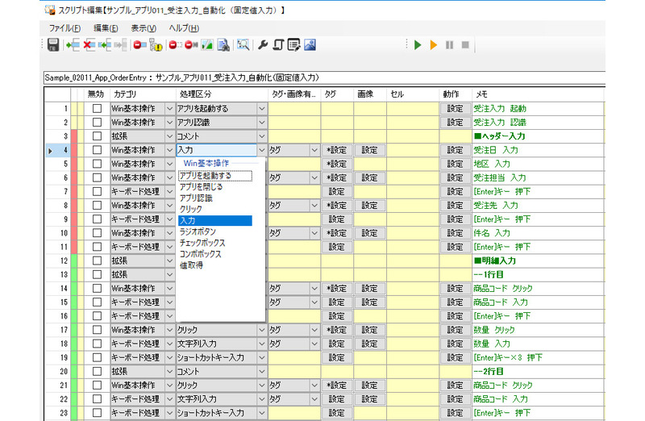
Task: Select アプリを起動する in the open dropdown list
Action: (x=215, y=176)
